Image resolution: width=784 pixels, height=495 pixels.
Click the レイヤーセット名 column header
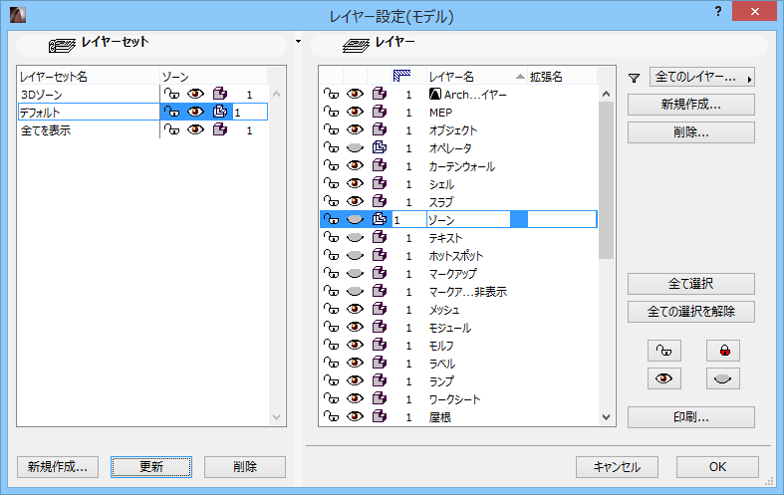tap(89, 76)
